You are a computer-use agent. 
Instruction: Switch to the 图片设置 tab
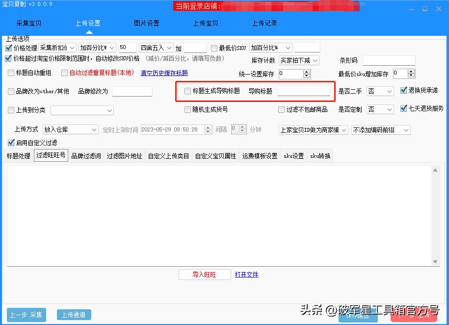click(x=146, y=23)
